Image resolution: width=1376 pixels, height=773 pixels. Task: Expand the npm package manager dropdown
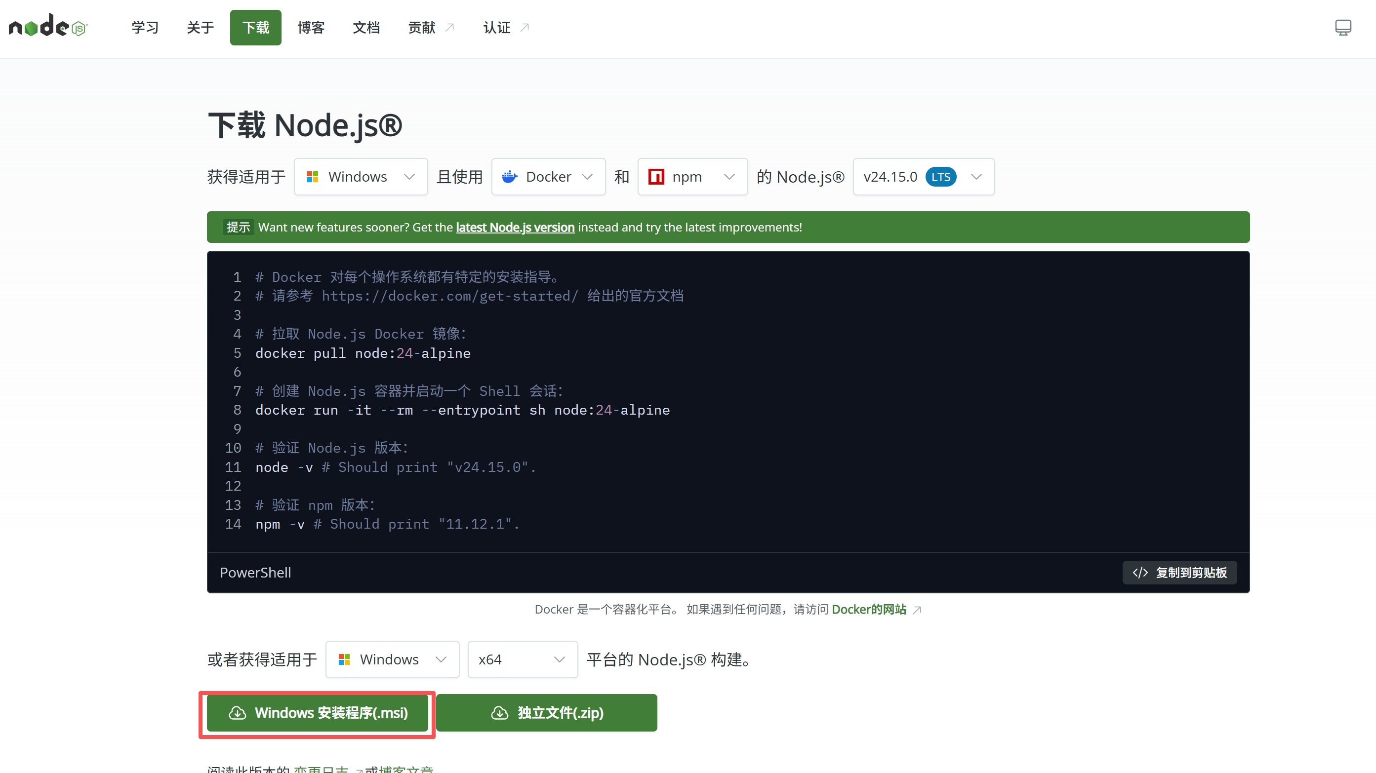(693, 177)
